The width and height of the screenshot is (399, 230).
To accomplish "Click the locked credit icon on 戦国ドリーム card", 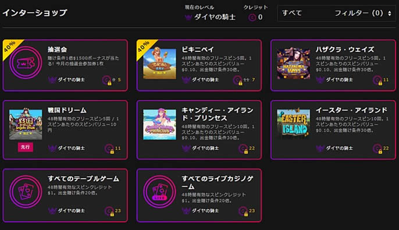I will (109, 148).
